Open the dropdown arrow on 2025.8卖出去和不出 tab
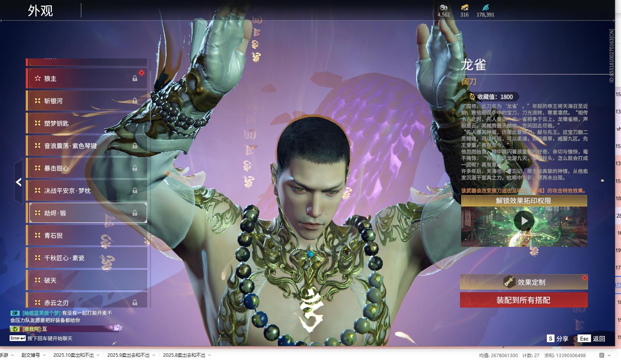Image resolution: width=621 pixels, height=361 pixels. tap(209, 355)
